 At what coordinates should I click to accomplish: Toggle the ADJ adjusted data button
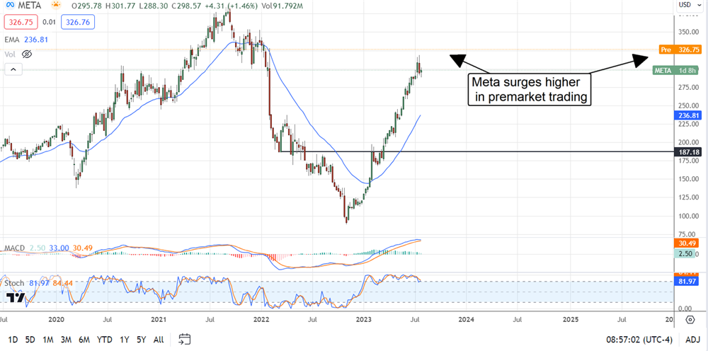pyautogui.click(x=691, y=339)
